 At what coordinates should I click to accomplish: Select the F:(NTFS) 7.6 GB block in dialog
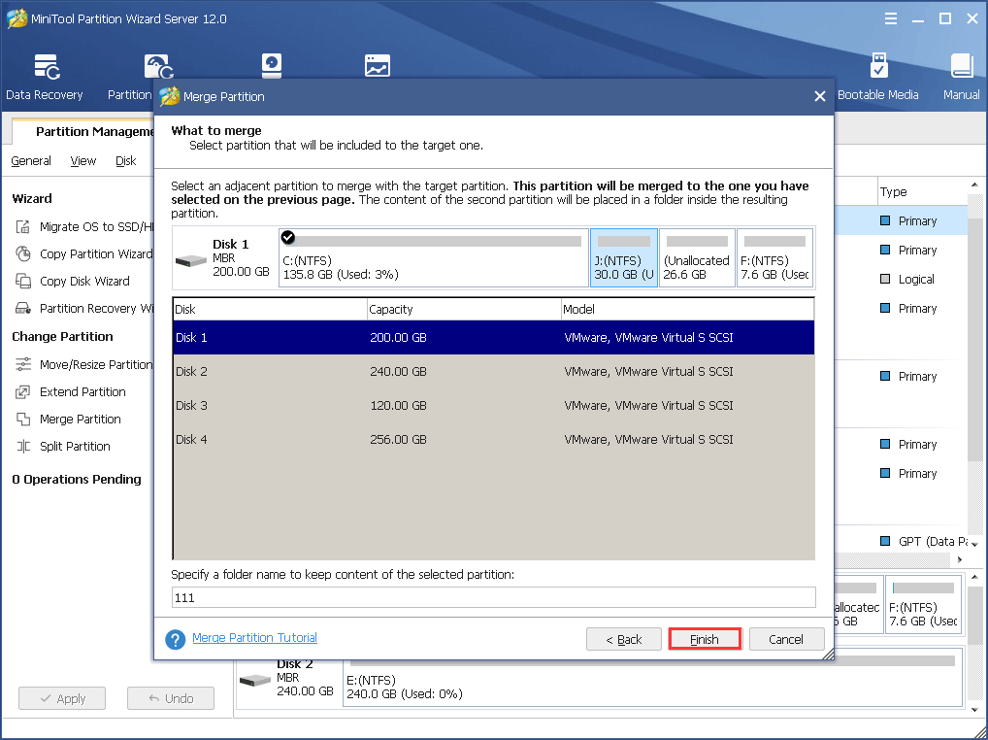click(x=775, y=257)
